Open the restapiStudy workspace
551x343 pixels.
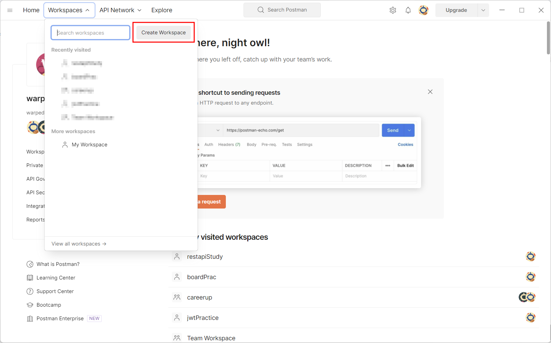205,257
